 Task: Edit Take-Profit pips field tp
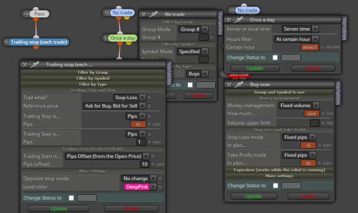308,163
